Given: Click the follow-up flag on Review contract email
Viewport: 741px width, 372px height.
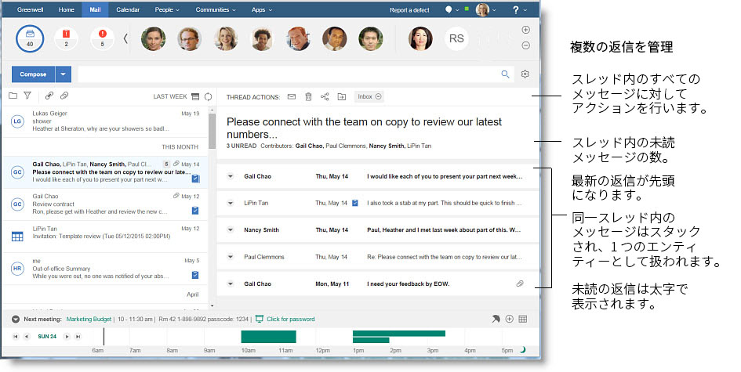Looking at the screenshot, I should click(195, 211).
